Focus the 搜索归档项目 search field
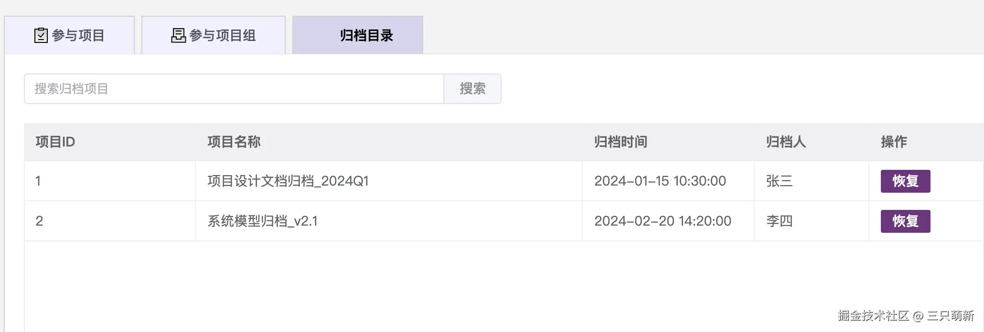984x332 pixels. 234,89
